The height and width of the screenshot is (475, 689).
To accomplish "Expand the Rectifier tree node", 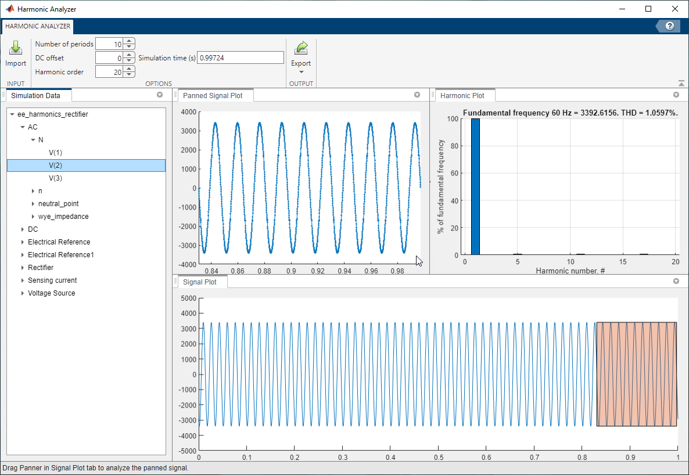I will [22, 267].
